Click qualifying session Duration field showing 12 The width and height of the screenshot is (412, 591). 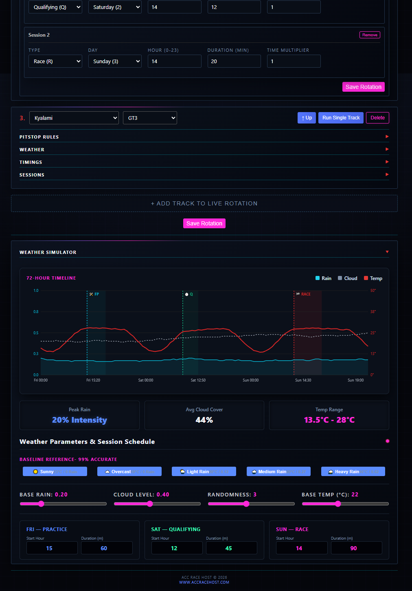234,7
